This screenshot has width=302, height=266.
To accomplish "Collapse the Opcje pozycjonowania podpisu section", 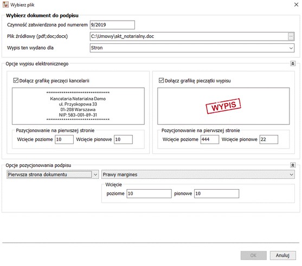I will coord(293,165).
